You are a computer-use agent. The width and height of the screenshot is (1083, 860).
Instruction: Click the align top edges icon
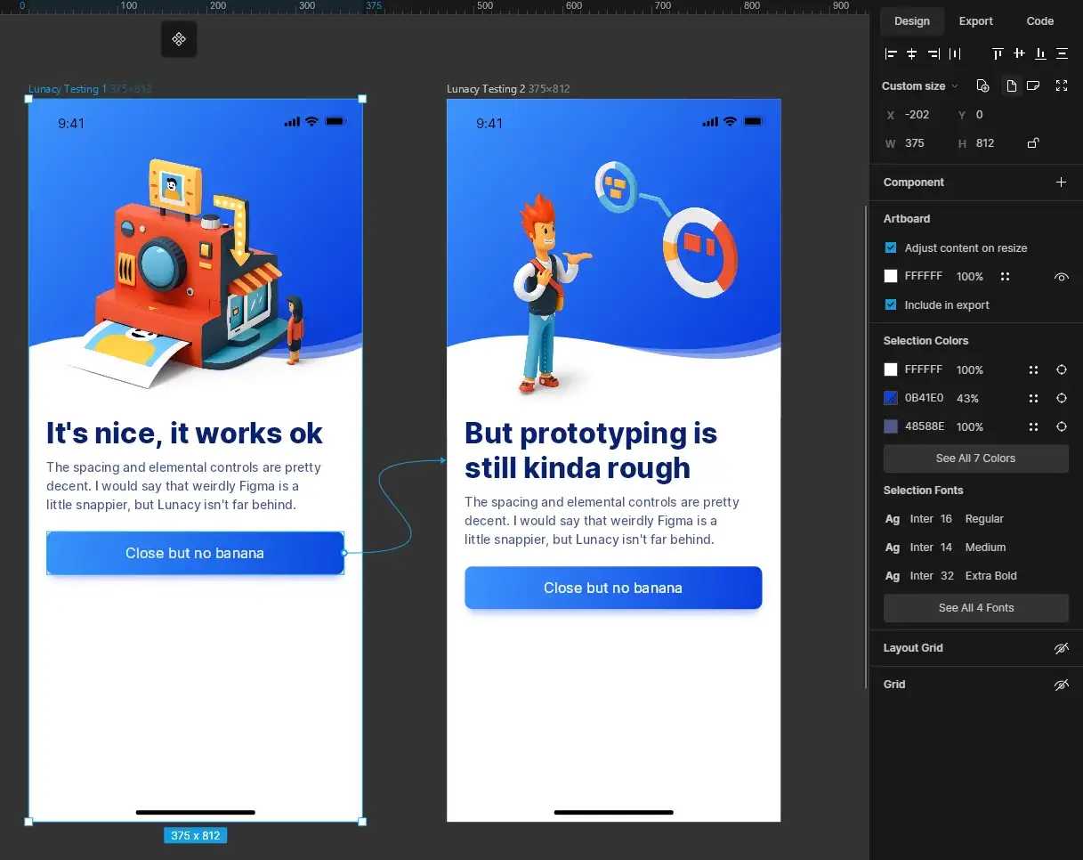(x=998, y=54)
